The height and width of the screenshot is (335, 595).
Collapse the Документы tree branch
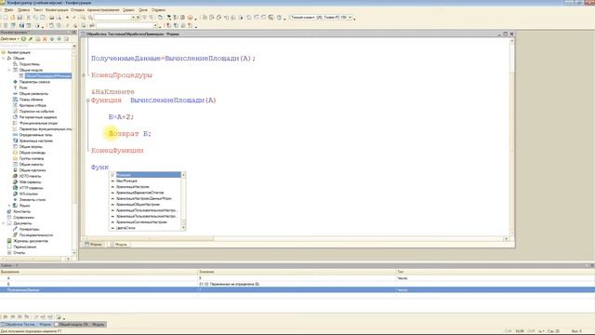(4, 223)
